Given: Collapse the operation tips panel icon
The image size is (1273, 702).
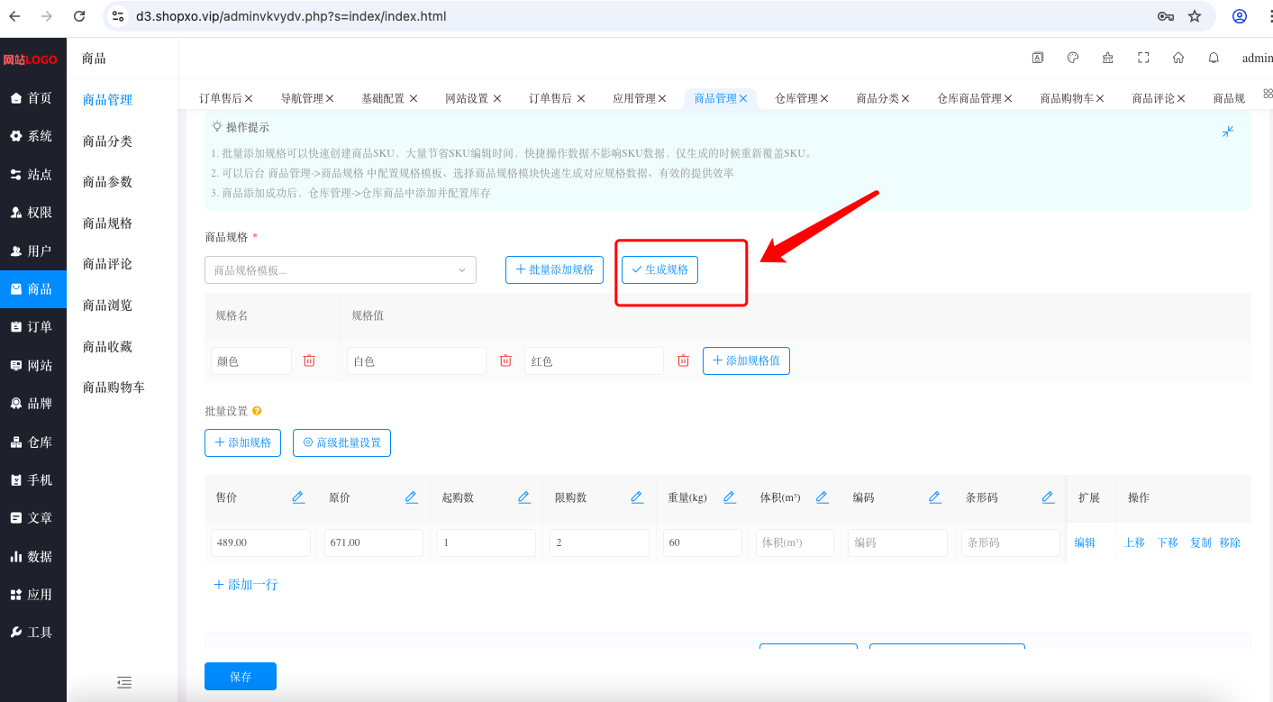Looking at the screenshot, I should tap(1228, 132).
